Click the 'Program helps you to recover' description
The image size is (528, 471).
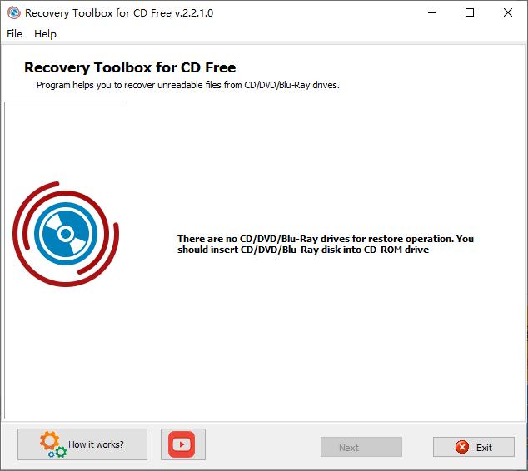pyautogui.click(x=188, y=85)
